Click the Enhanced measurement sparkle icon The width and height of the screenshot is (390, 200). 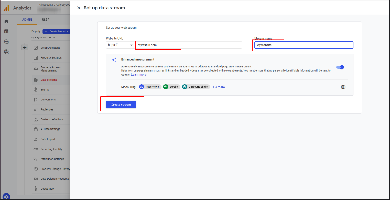tap(114, 60)
